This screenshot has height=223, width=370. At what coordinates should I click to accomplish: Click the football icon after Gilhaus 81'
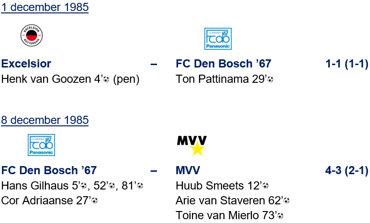[x=140, y=186]
